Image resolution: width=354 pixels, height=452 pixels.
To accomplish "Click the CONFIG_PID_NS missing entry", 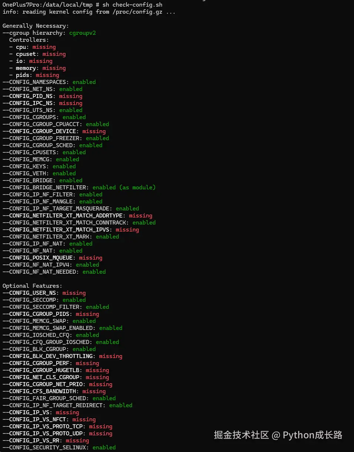I will (x=43, y=96).
